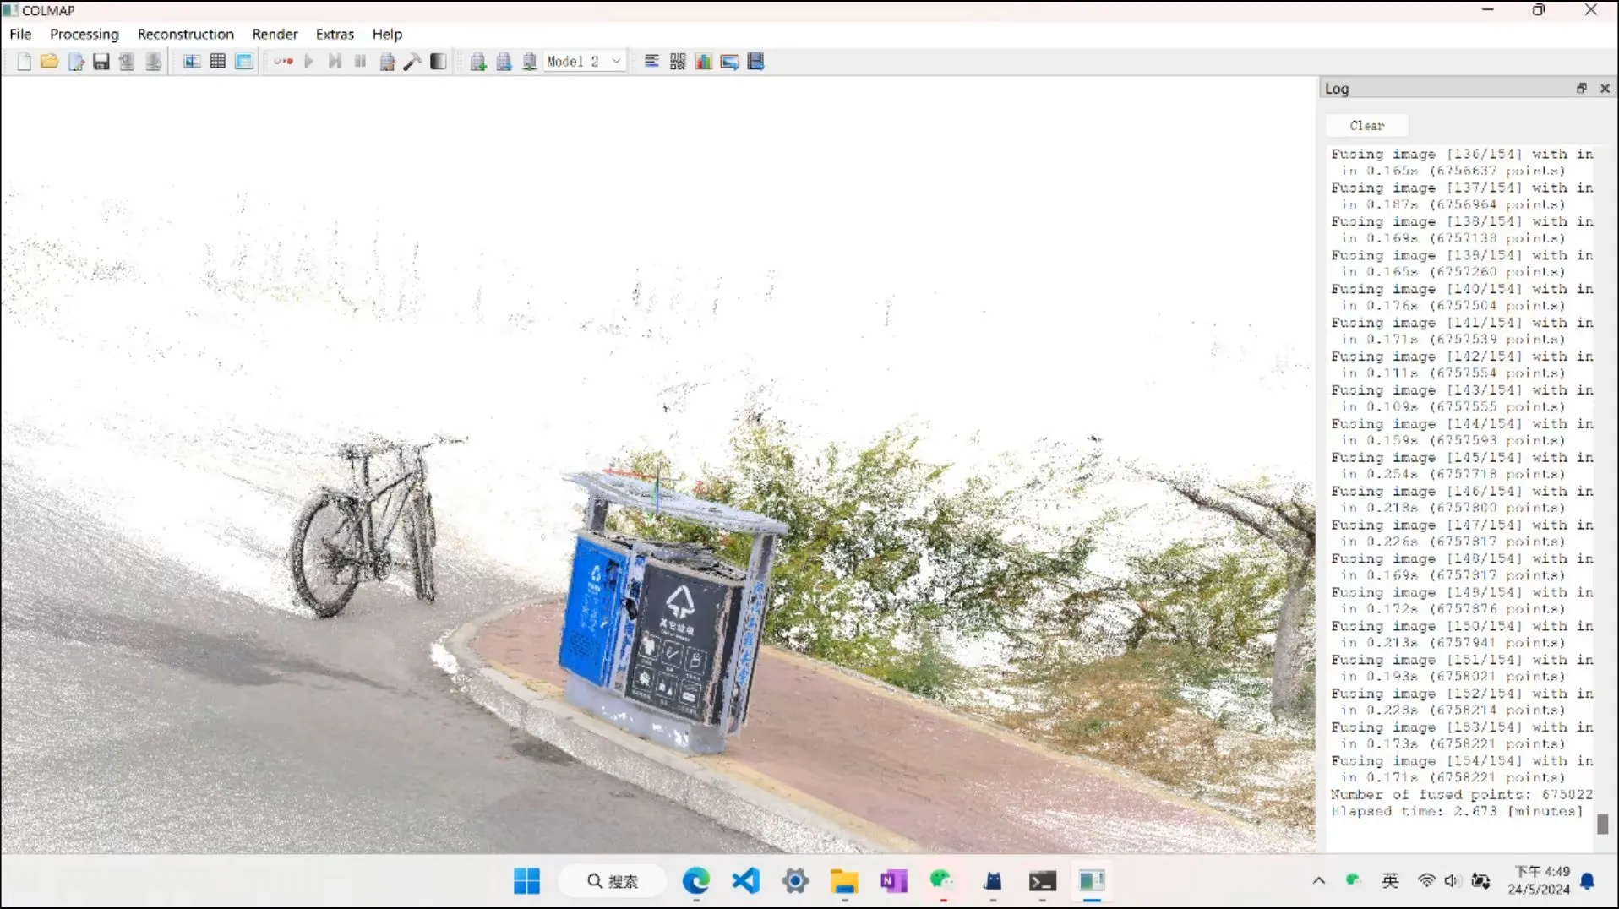Click the Open project folder icon
This screenshot has height=909, width=1619.
pos(49,62)
